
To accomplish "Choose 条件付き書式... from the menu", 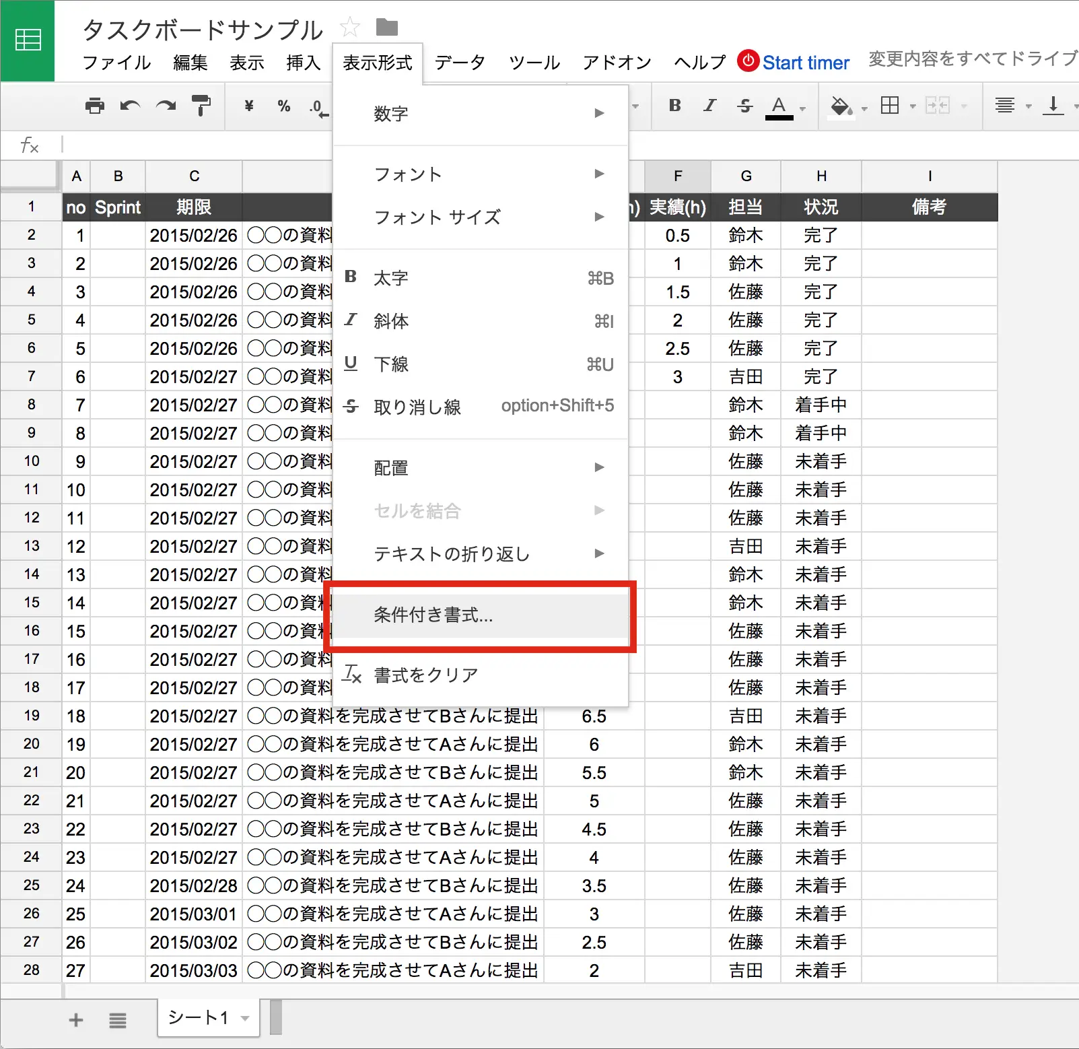I will point(480,615).
